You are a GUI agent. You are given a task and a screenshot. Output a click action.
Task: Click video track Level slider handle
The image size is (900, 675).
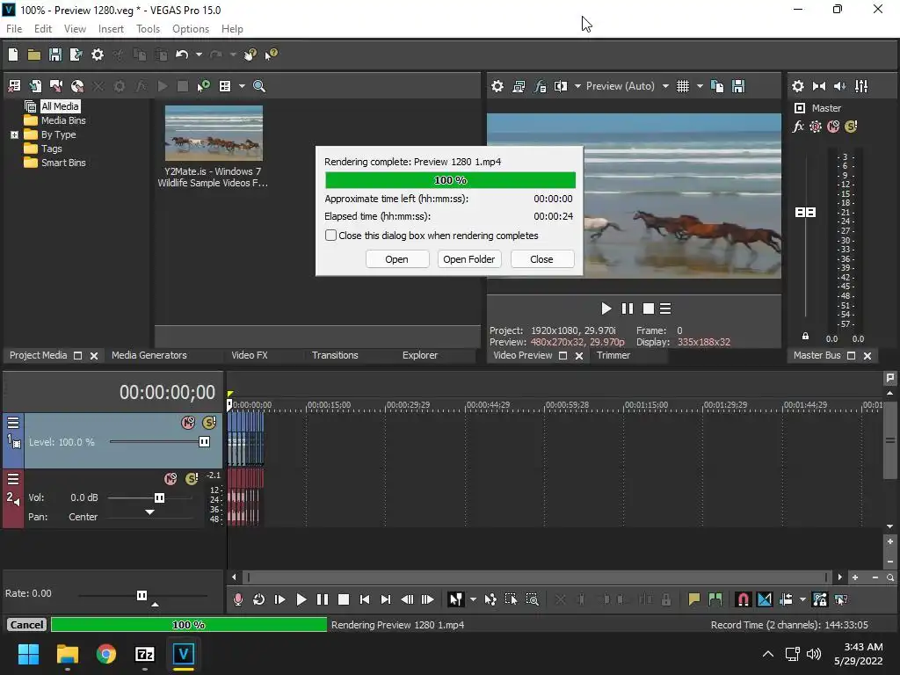[x=204, y=441]
